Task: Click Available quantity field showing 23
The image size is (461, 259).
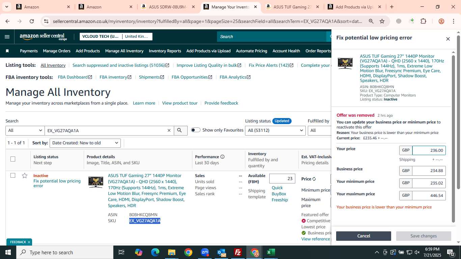Action: [282, 179]
